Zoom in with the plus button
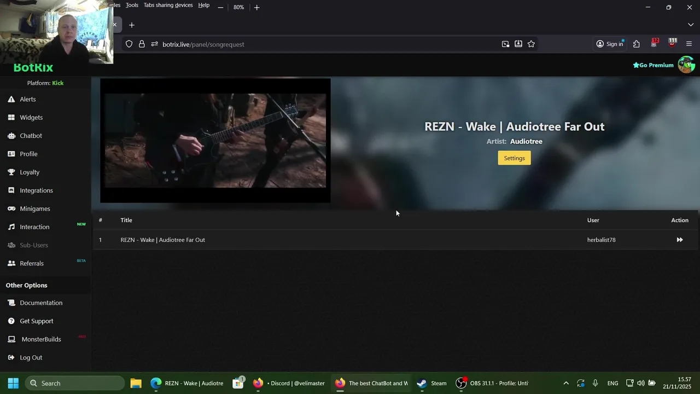700x394 pixels. click(x=256, y=7)
